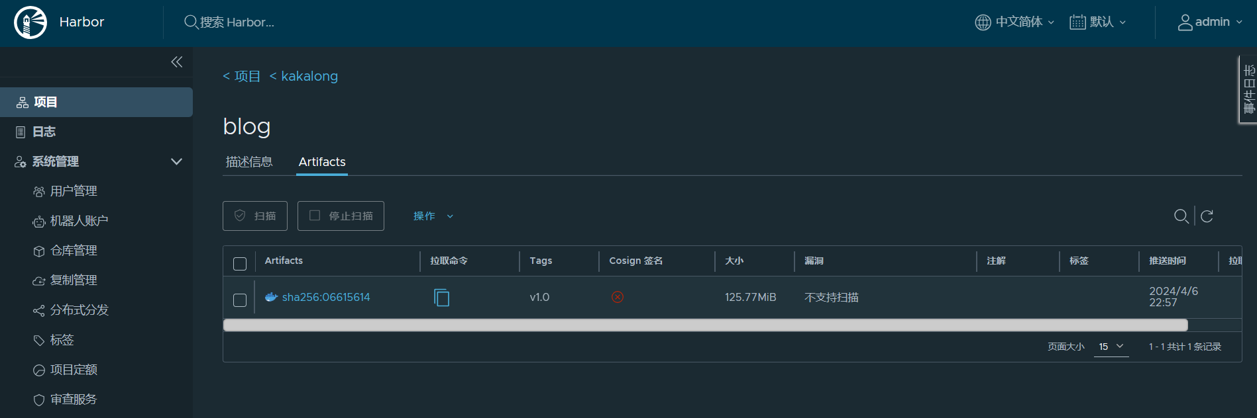Click the red Cosign signature status icon
The height and width of the screenshot is (418, 1257).
tap(617, 298)
